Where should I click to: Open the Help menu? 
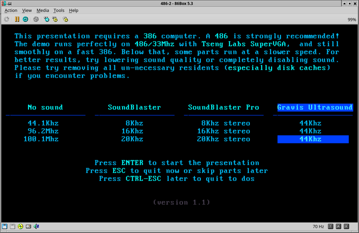coord(74,10)
